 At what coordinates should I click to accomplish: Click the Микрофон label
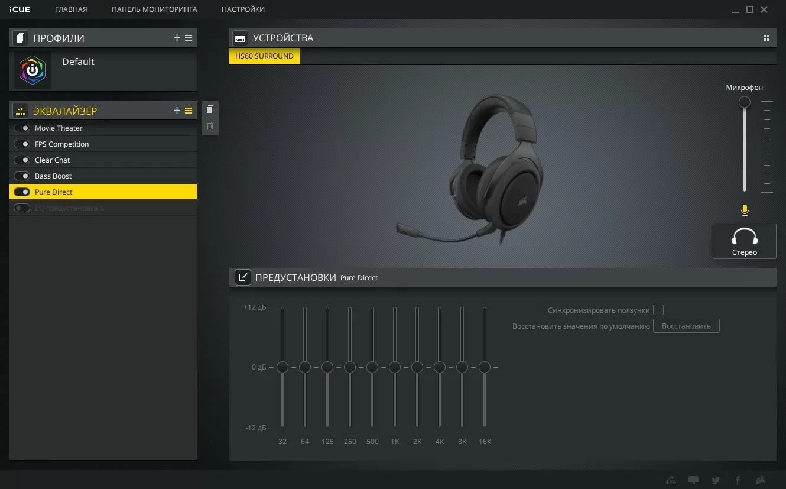point(745,88)
